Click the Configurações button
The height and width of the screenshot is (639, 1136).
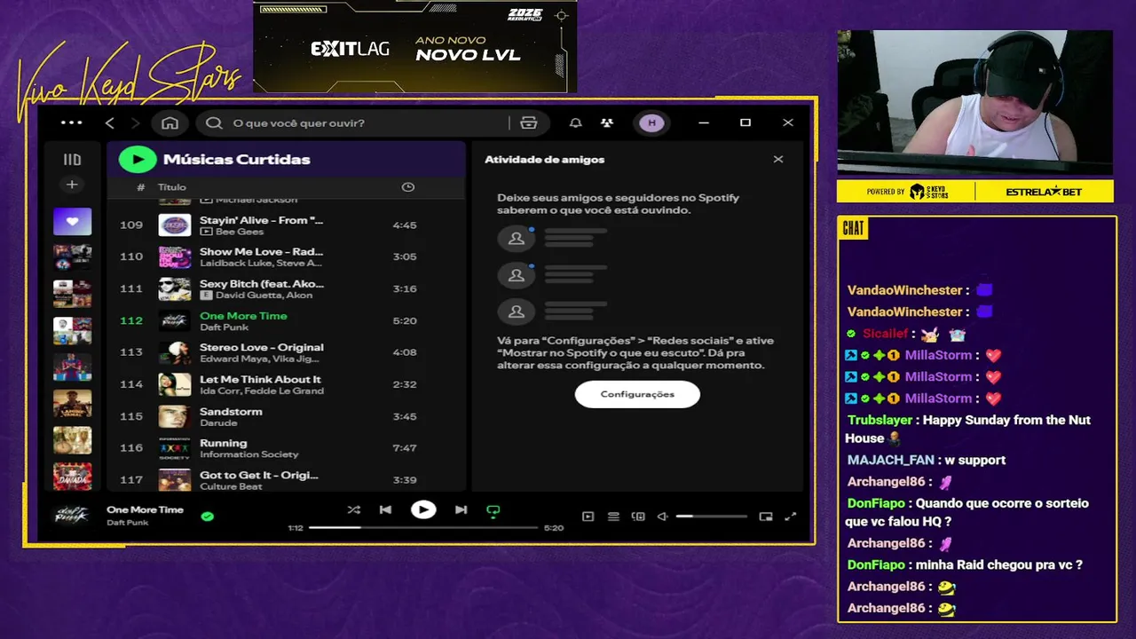coord(637,394)
